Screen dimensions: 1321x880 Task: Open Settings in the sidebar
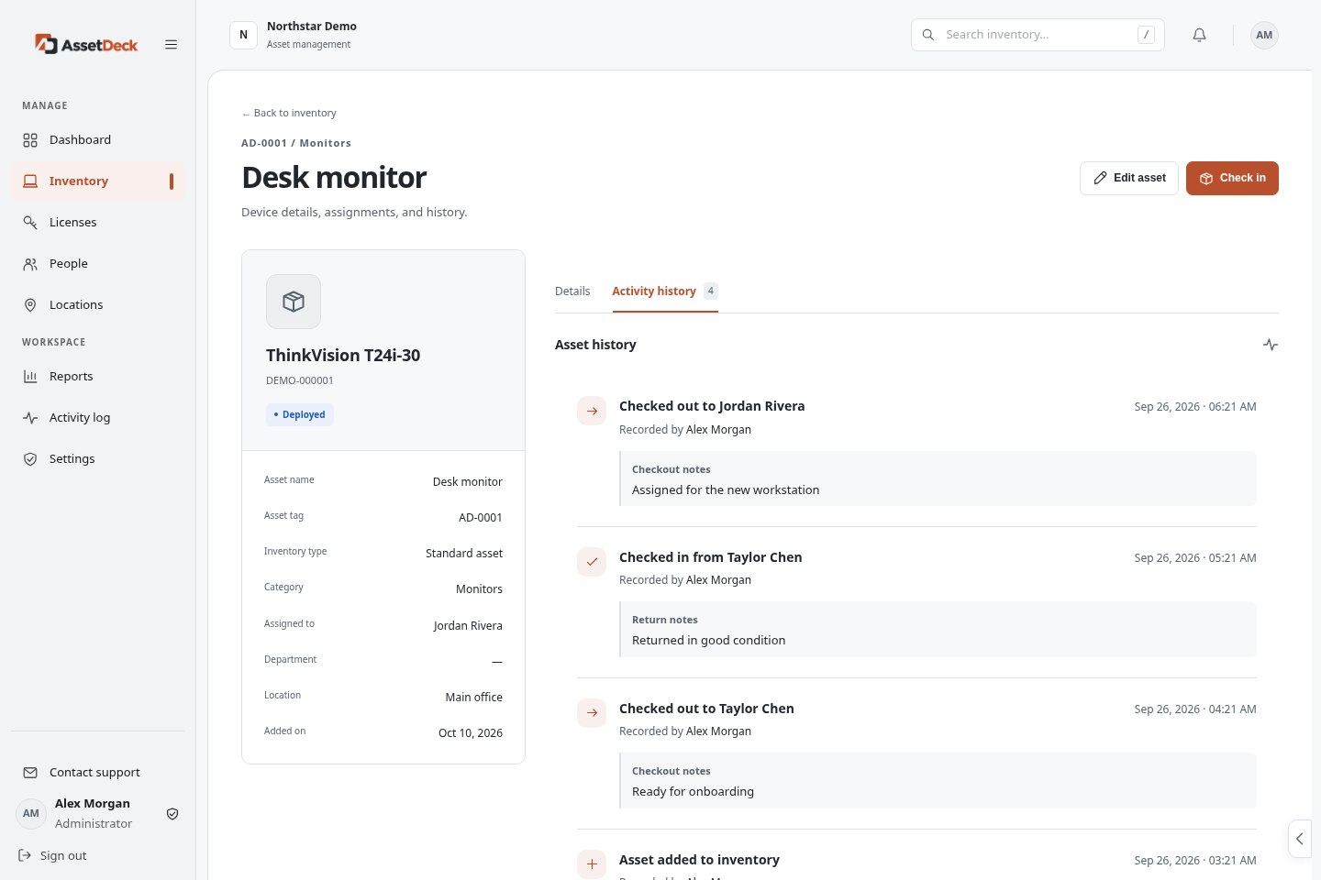click(x=97, y=458)
